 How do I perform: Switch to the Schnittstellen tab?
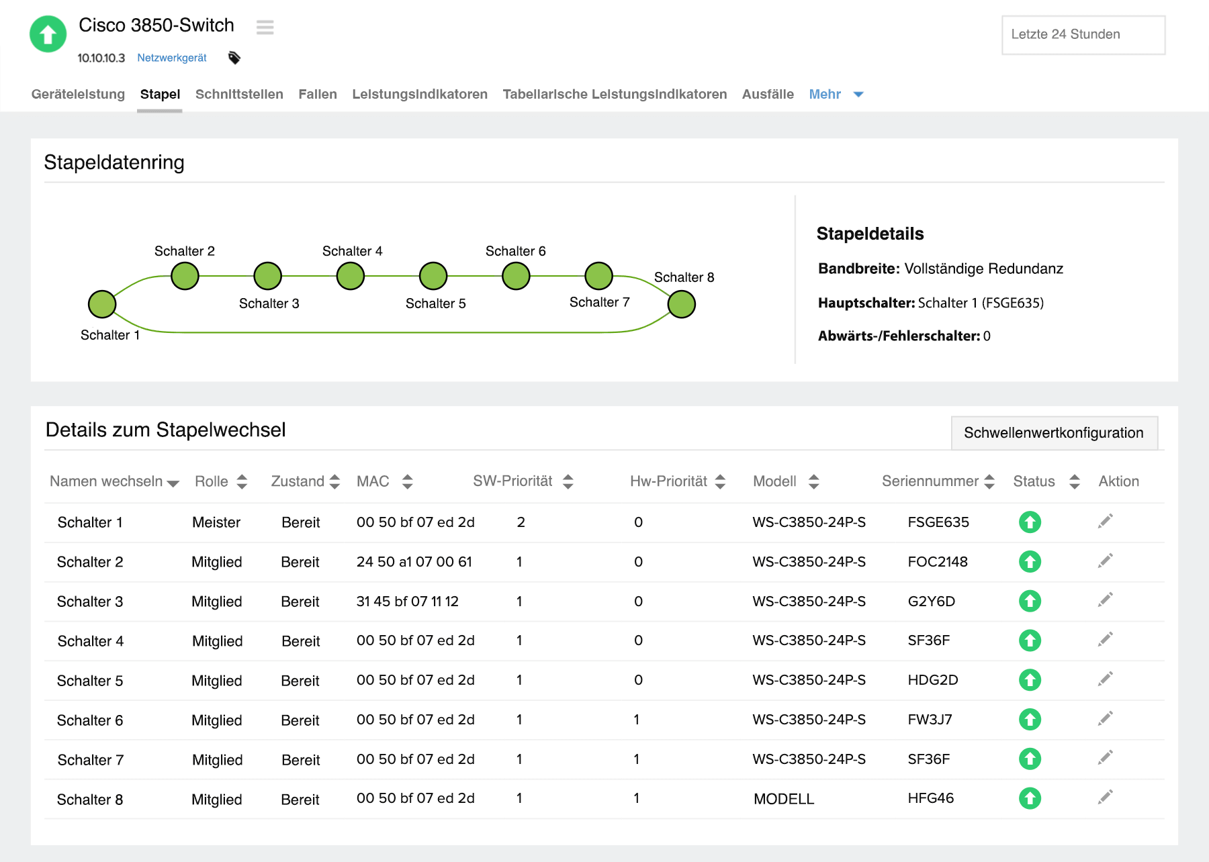coord(238,94)
